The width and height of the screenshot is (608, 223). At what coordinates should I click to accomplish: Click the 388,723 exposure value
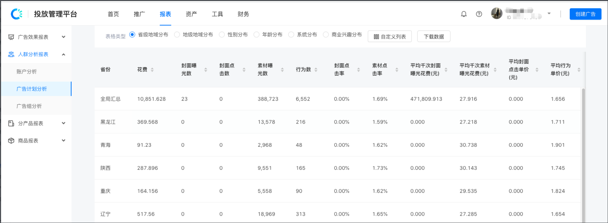pos(268,99)
